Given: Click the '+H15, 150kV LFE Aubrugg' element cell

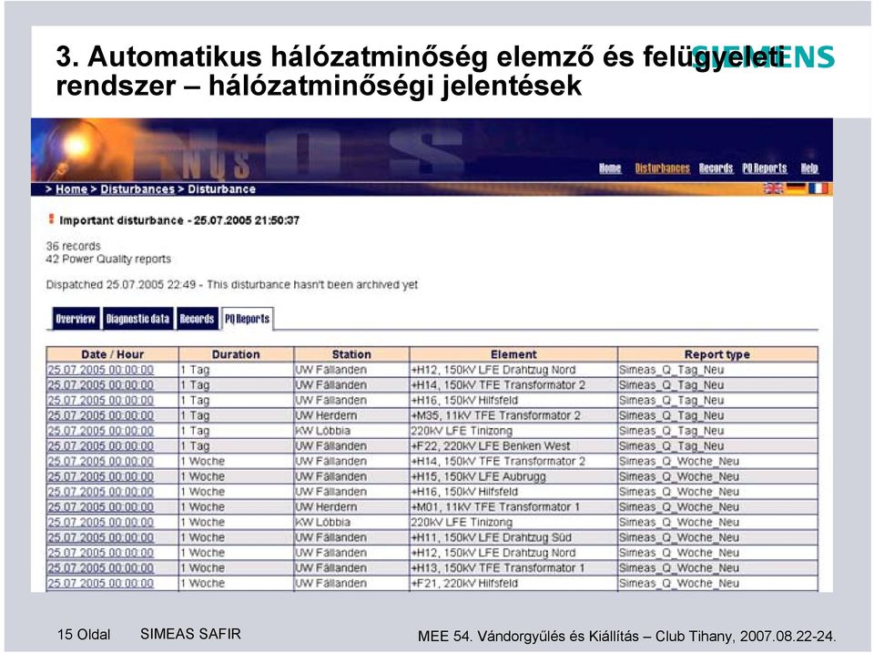Looking at the screenshot, I should [x=513, y=477].
